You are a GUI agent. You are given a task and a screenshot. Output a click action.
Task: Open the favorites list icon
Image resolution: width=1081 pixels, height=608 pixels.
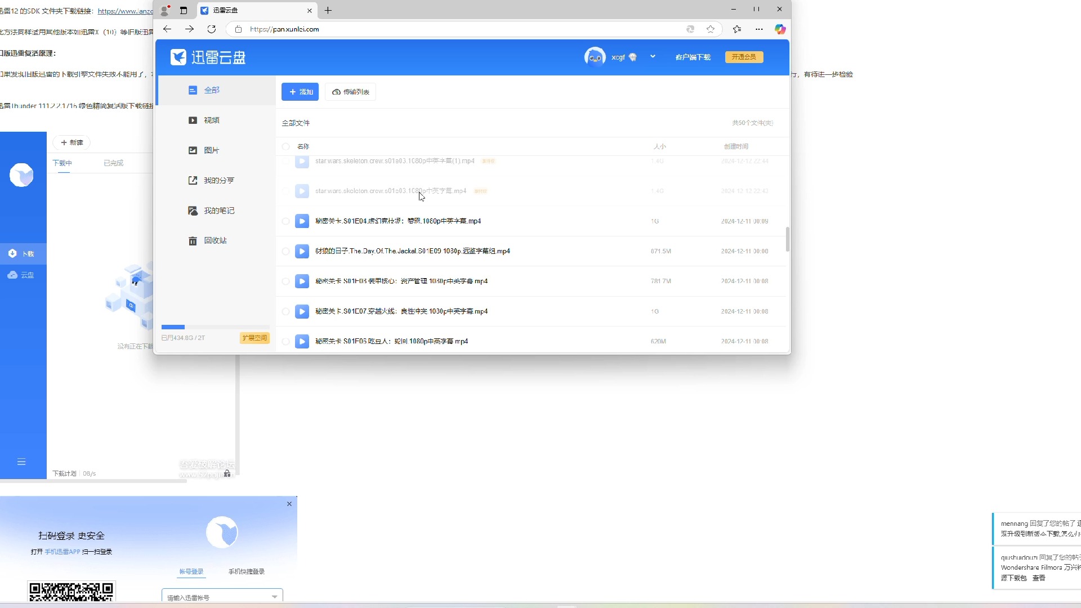pyautogui.click(x=737, y=29)
